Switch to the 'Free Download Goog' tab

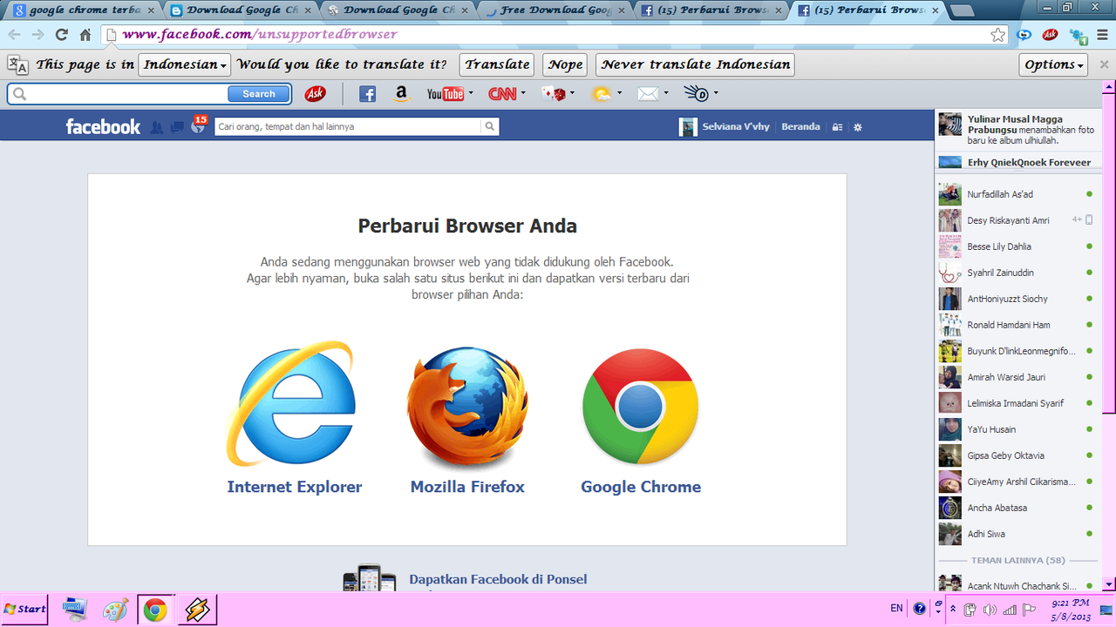pos(555,11)
